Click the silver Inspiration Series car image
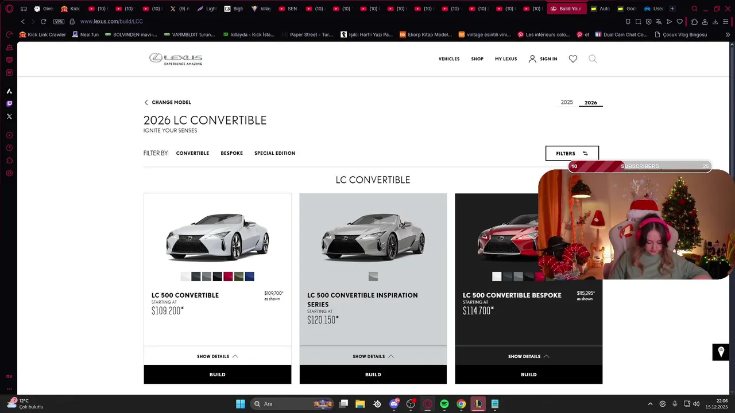The width and height of the screenshot is (735, 413). (373, 236)
